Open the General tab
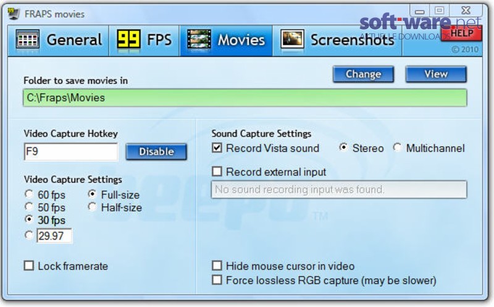Image resolution: width=494 pixels, height=307 pixels. (59, 40)
